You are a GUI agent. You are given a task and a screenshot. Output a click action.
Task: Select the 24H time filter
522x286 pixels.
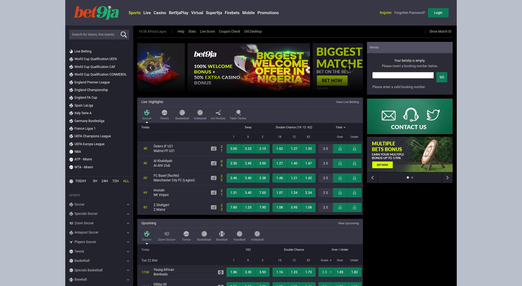pyautogui.click(x=105, y=181)
